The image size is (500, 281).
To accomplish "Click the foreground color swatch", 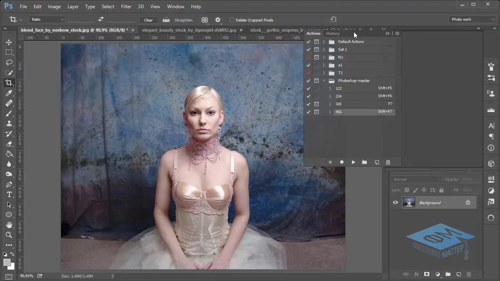I will pyautogui.click(x=7, y=263).
